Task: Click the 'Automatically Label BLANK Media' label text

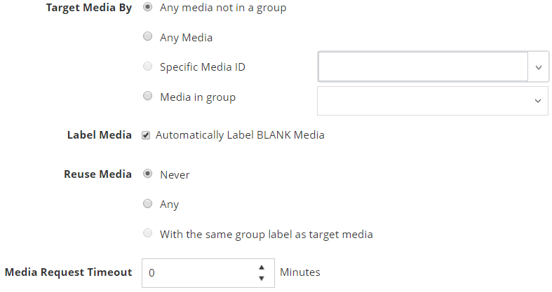Action: [x=240, y=135]
